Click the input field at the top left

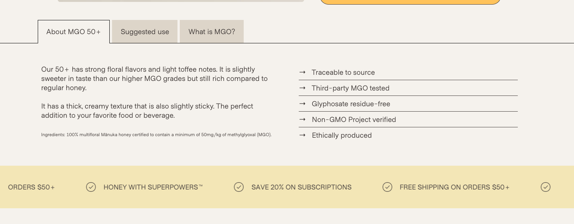pos(180,1)
